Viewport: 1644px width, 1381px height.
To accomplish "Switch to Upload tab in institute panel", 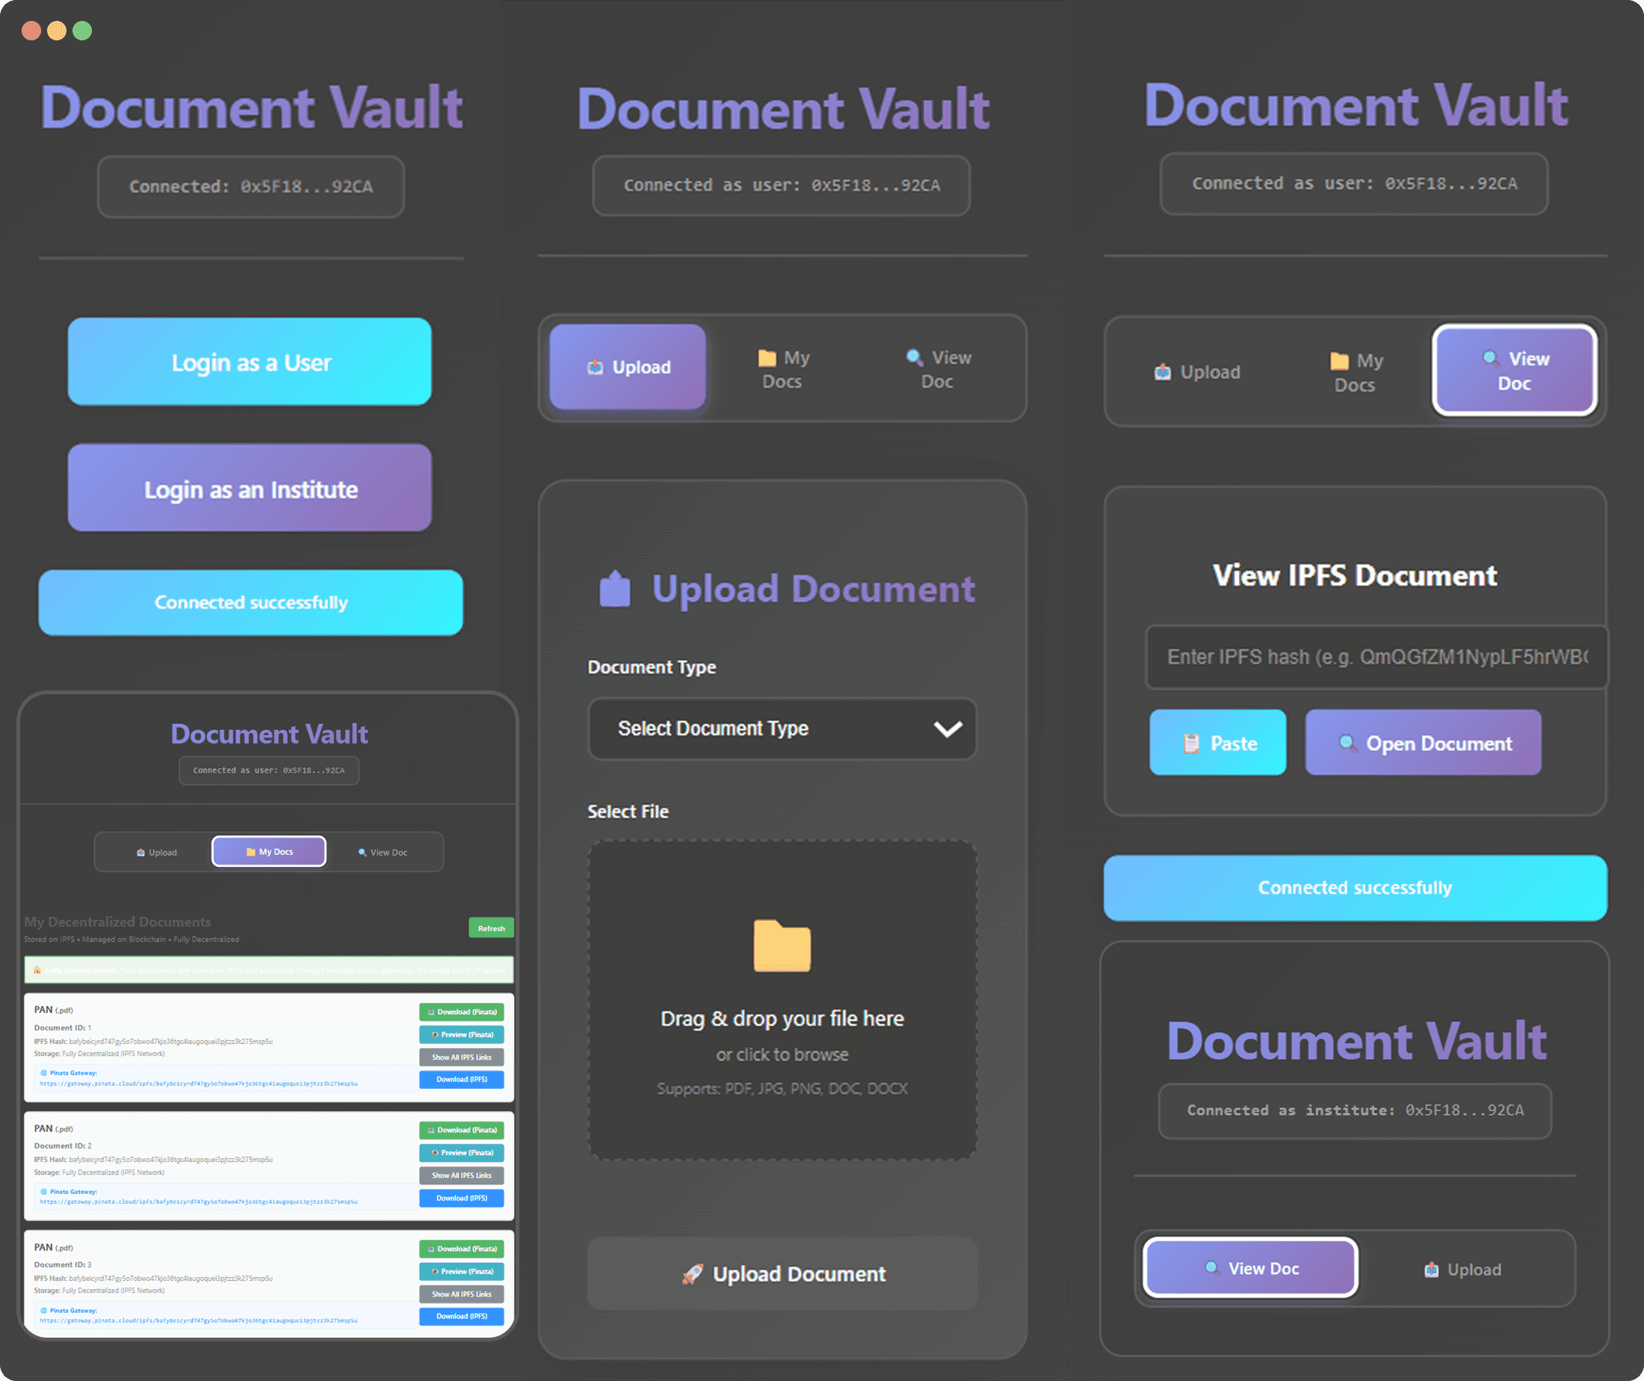I will tap(1462, 1269).
